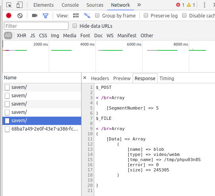Filter requests by Media
Screen dimensions: 215x196
point(70,36)
